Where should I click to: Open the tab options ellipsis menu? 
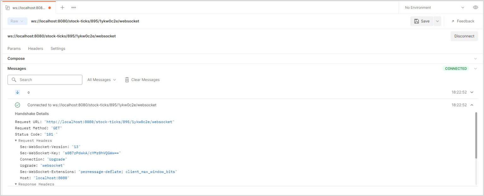coord(73,8)
